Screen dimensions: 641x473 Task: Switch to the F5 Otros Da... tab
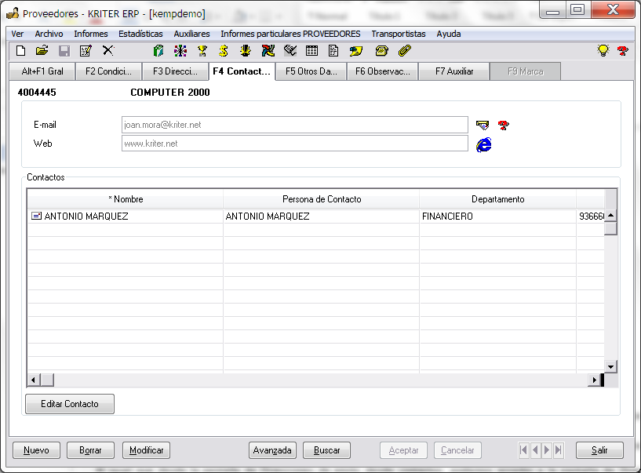311,71
